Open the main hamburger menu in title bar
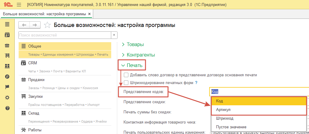 [x=19, y=5]
